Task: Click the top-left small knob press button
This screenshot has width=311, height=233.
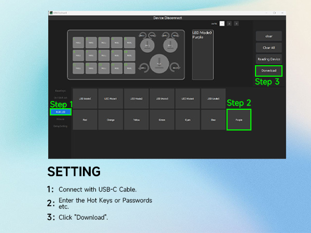Action: (x=147, y=46)
